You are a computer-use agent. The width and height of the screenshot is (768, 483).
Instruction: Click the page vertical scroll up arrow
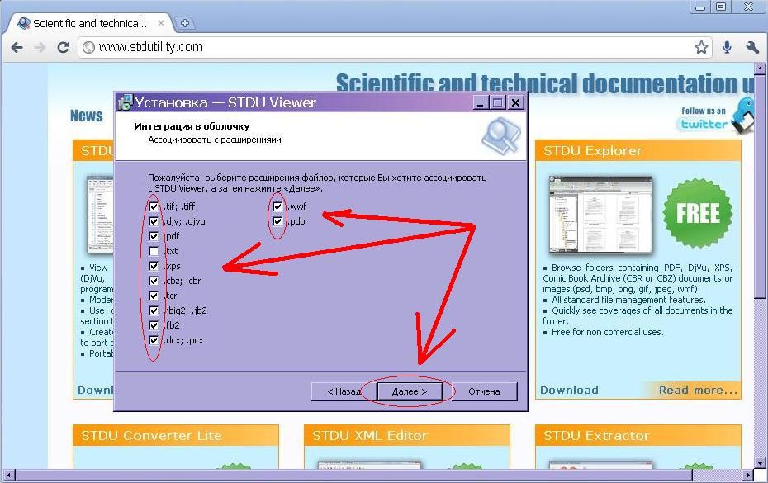point(761,69)
